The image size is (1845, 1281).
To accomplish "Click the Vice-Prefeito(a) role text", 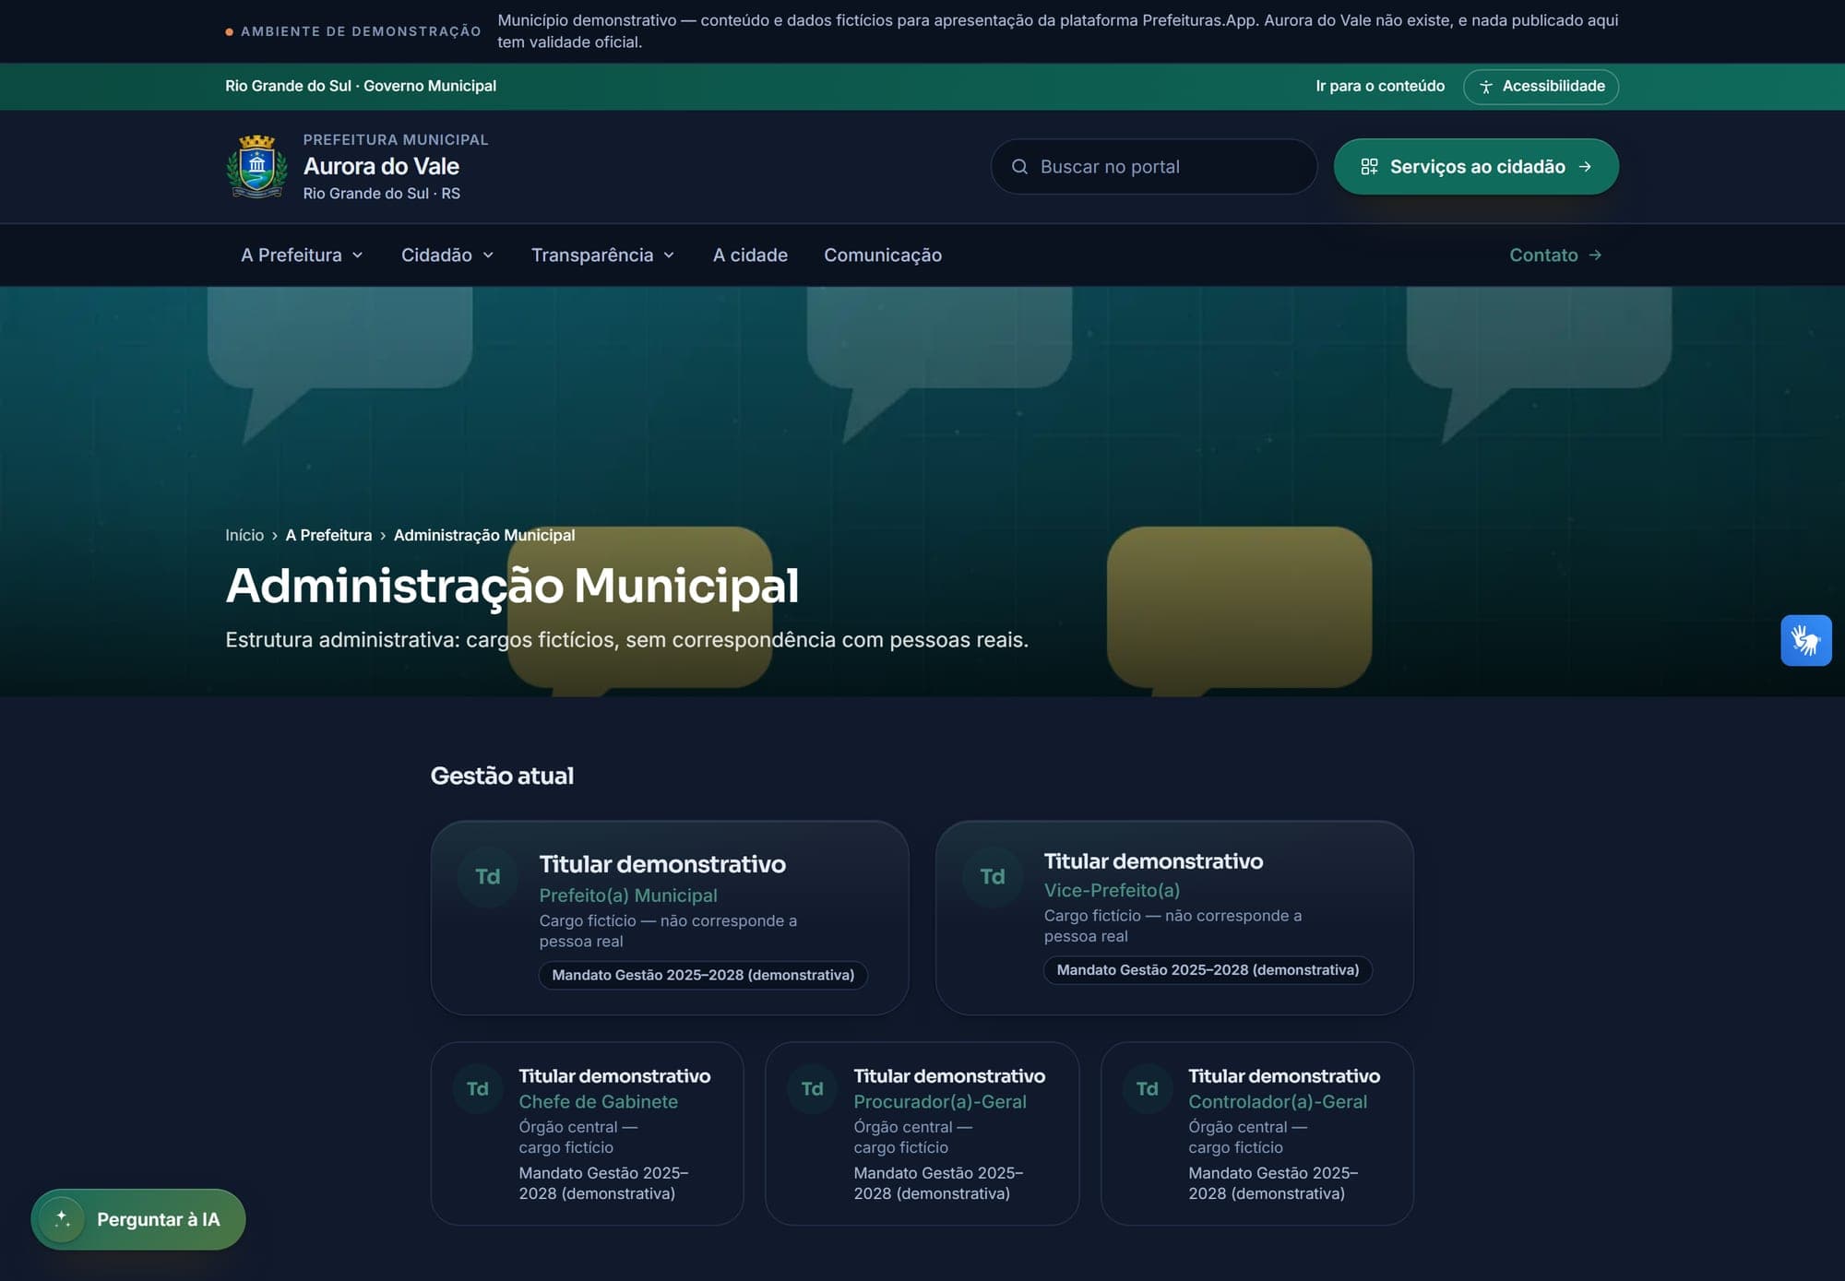I will 1112,890.
